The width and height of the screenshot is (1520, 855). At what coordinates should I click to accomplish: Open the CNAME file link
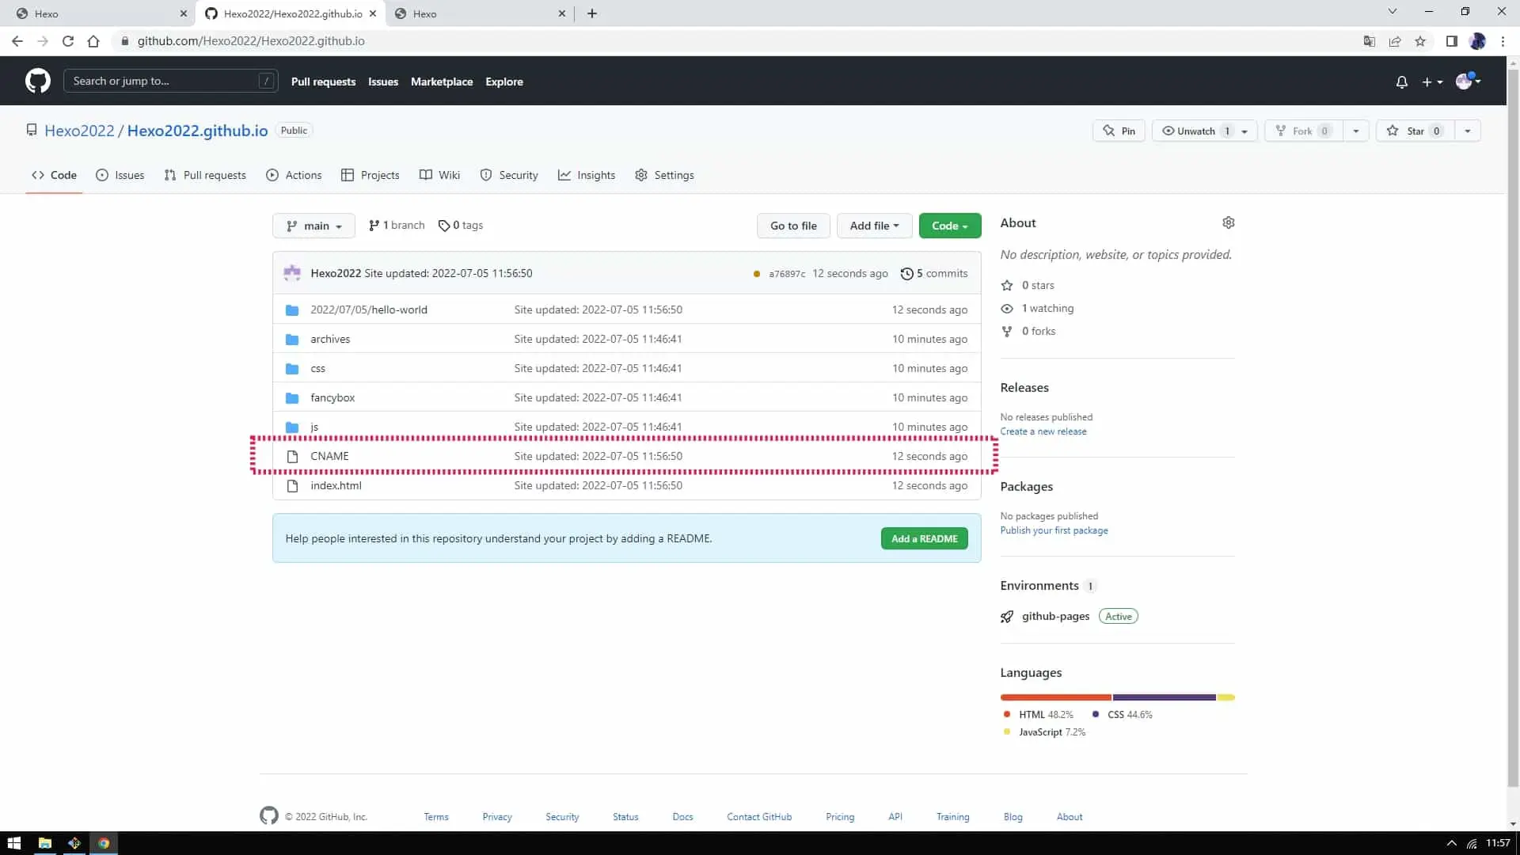tap(329, 456)
